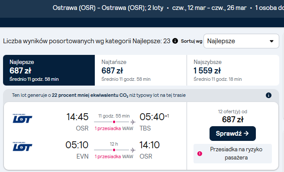
Task: Click Przesiadka na ryzyko pasażera notice
Action: pos(232,153)
